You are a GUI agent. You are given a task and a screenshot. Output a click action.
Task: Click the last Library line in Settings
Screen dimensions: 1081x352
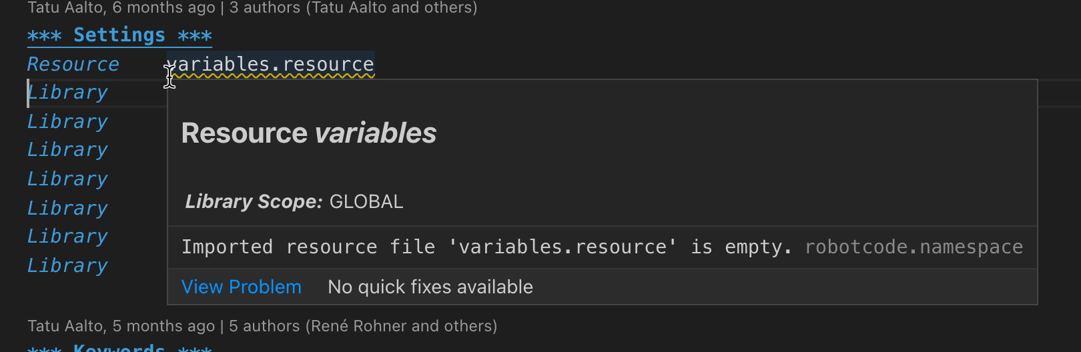[67, 265]
